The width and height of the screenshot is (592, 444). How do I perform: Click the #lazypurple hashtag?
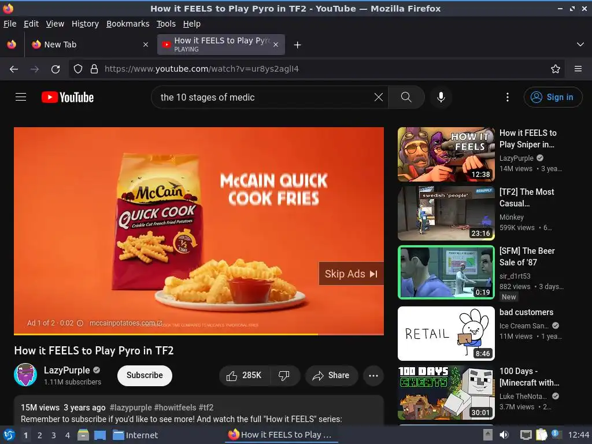[x=131, y=408]
